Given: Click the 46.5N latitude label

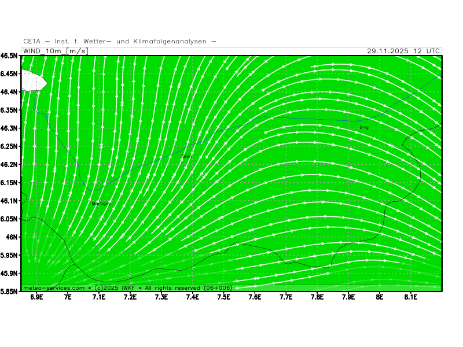Looking at the screenshot, I should [x=10, y=56].
